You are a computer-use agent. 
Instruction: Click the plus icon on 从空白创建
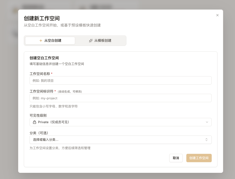(41, 41)
